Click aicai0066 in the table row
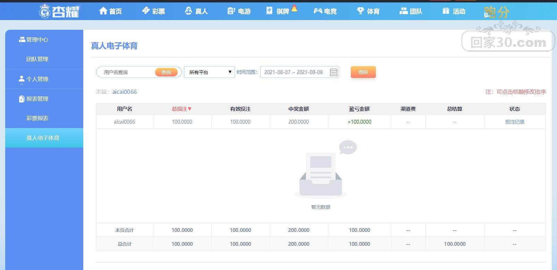Viewport: 557px width, 270px height. [124, 122]
